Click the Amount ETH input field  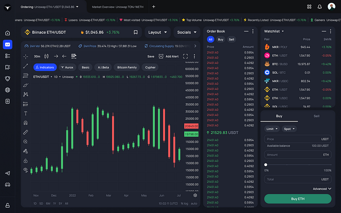point(298,155)
